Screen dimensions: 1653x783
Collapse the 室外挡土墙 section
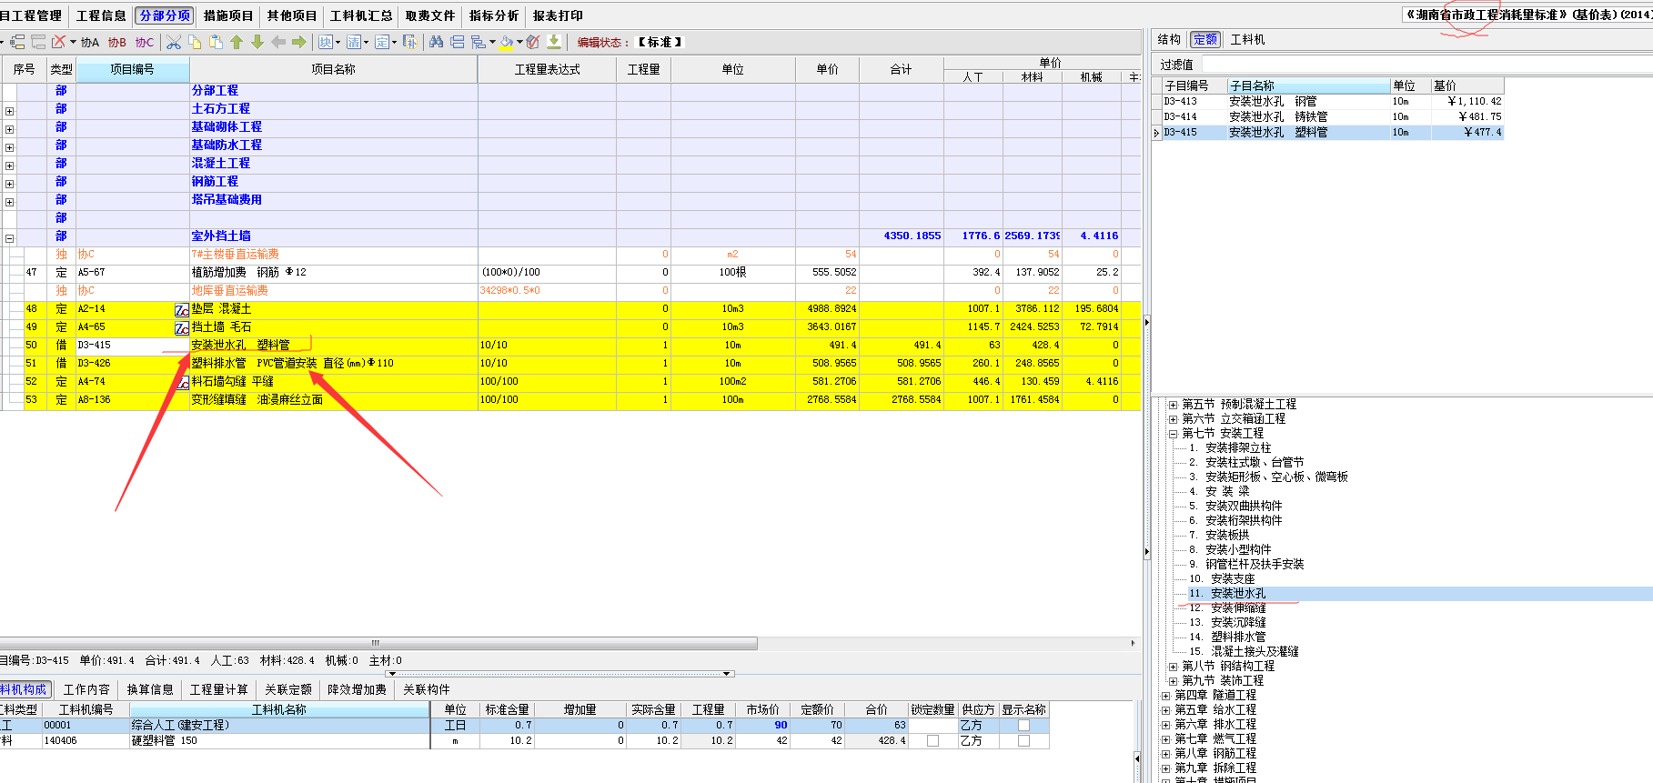[9, 238]
